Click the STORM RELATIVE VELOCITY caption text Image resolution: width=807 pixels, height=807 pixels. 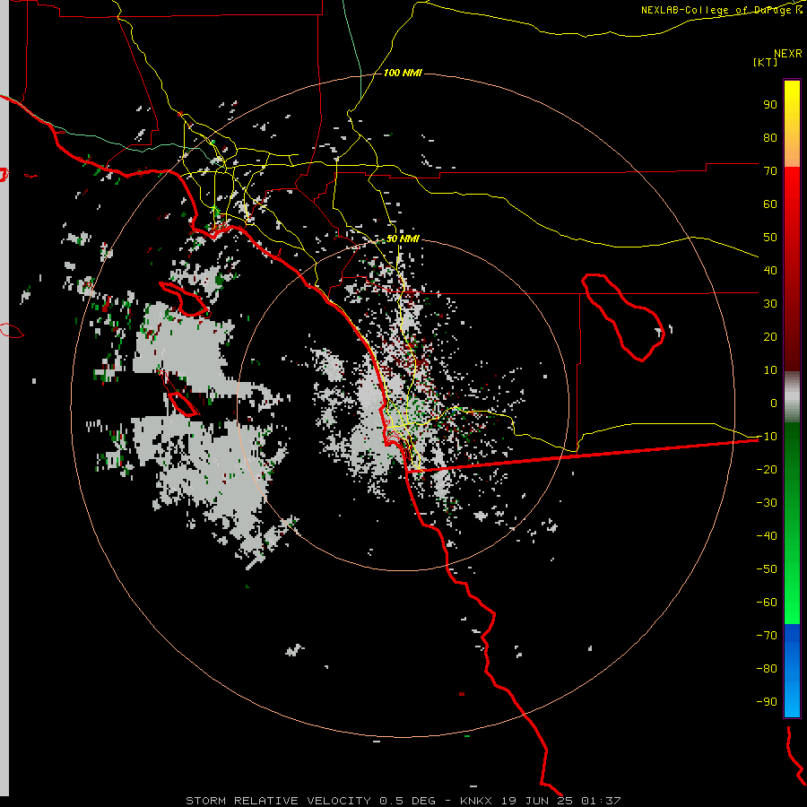coord(280,801)
